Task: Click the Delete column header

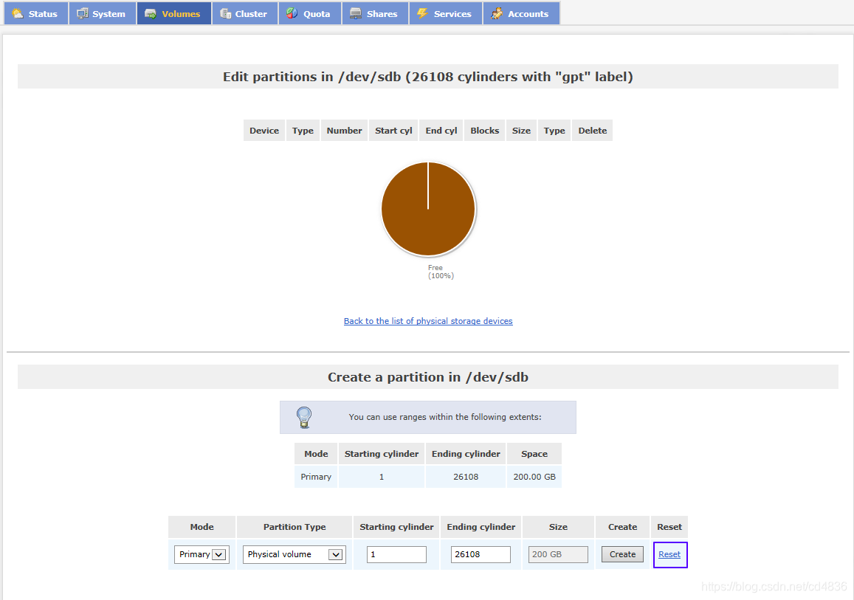Action: 593,131
